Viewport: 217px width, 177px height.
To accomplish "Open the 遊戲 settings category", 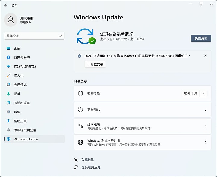I will (34, 112).
